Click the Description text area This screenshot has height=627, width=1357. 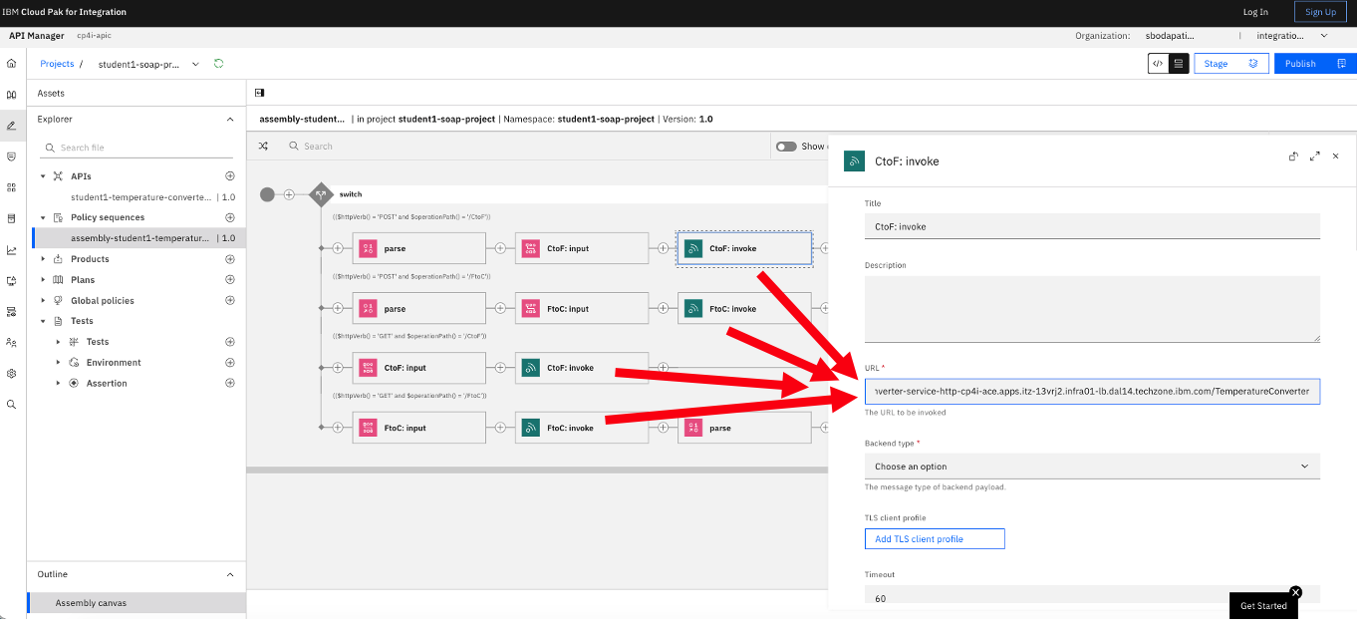click(x=1092, y=309)
